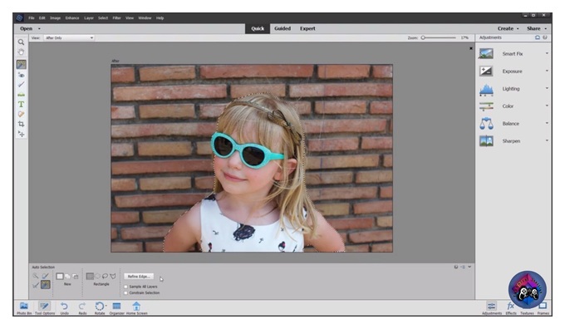The width and height of the screenshot is (565, 329).
Task: Close the photo with the X
Action: point(471,48)
